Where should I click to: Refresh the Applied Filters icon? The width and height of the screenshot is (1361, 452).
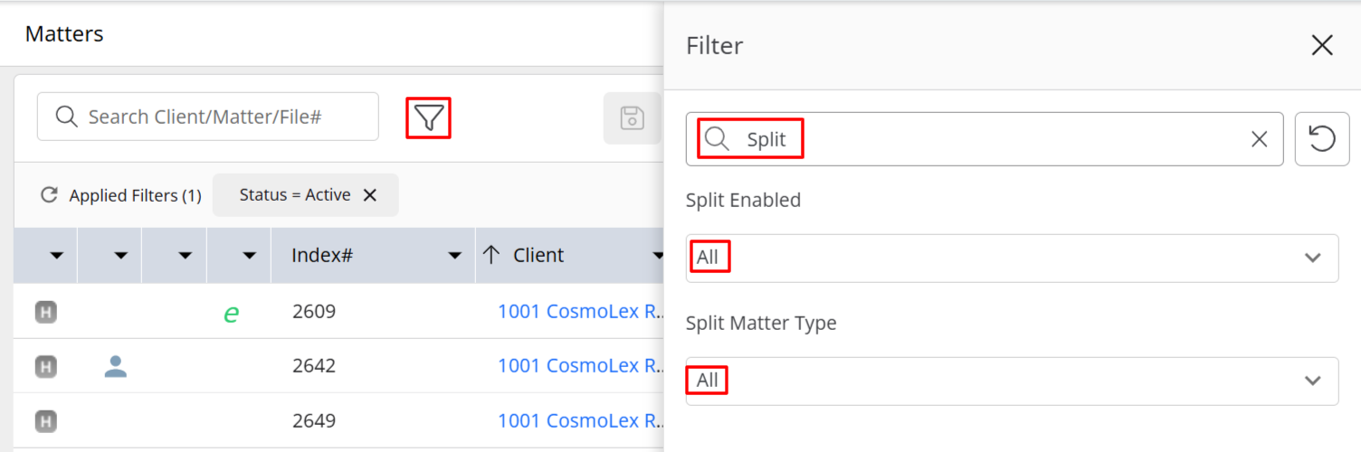point(50,195)
